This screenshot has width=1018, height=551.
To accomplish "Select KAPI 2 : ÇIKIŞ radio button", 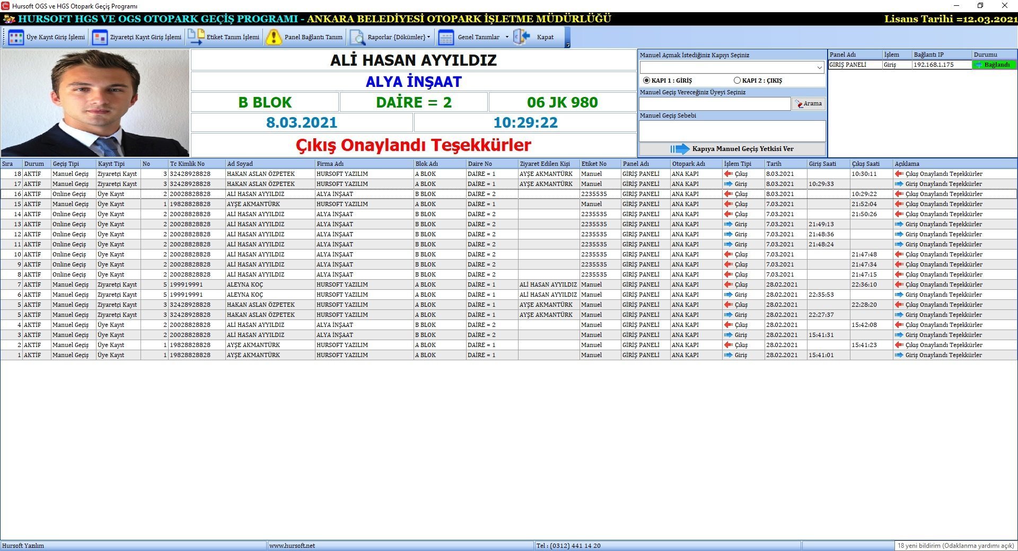I will pyautogui.click(x=737, y=81).
